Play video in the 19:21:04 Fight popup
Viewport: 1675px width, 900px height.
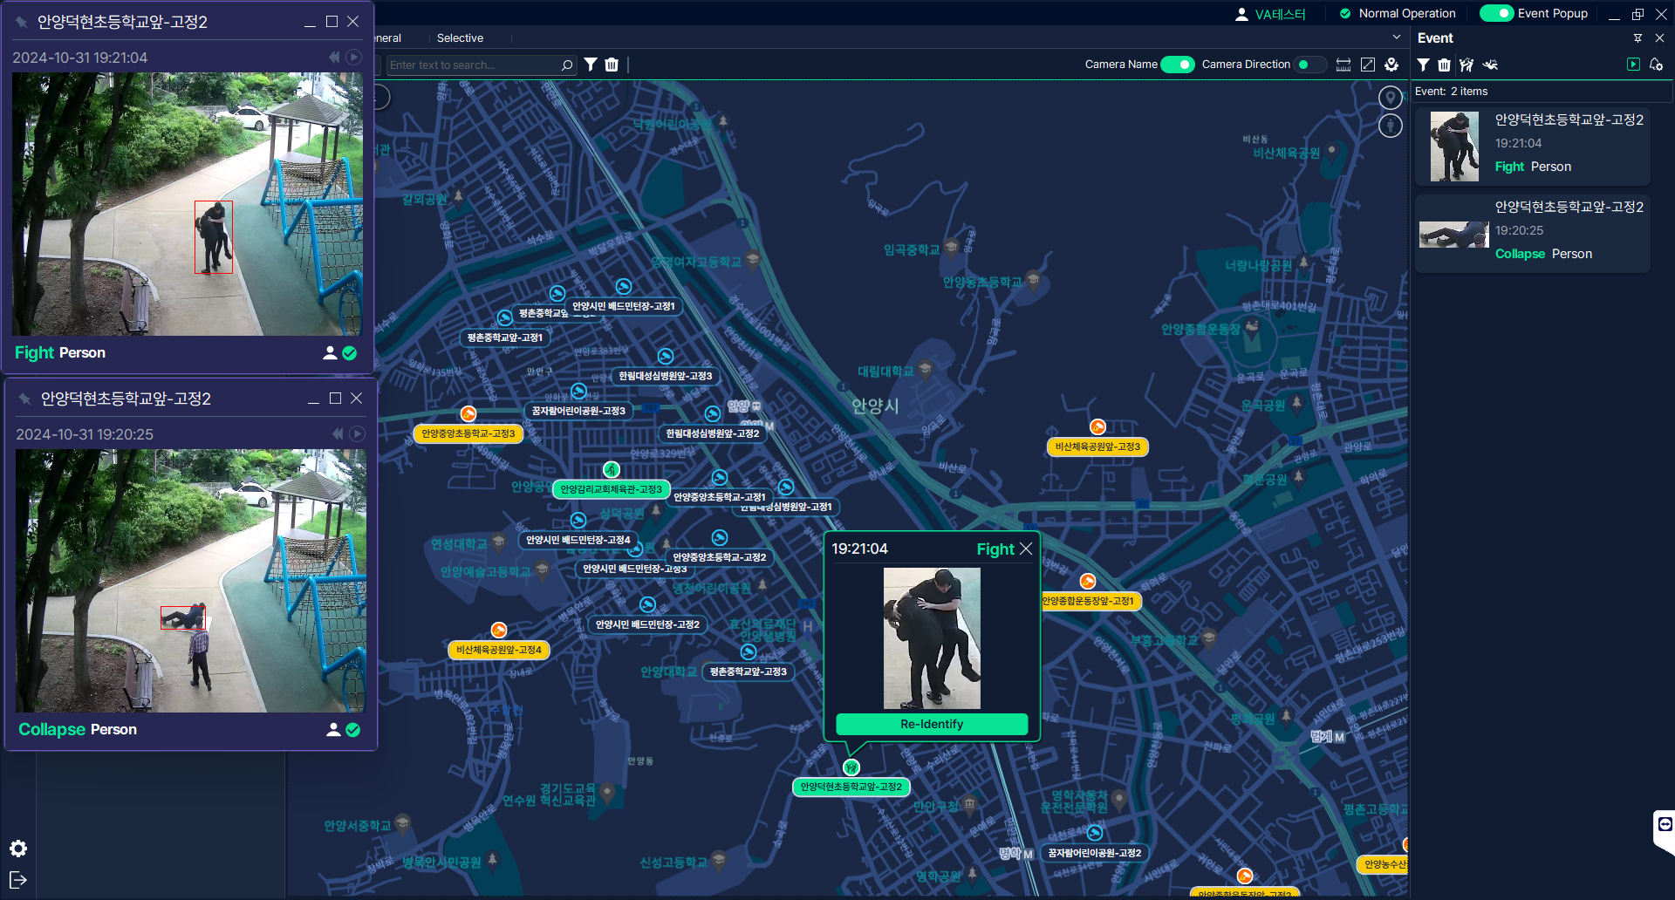353,57
